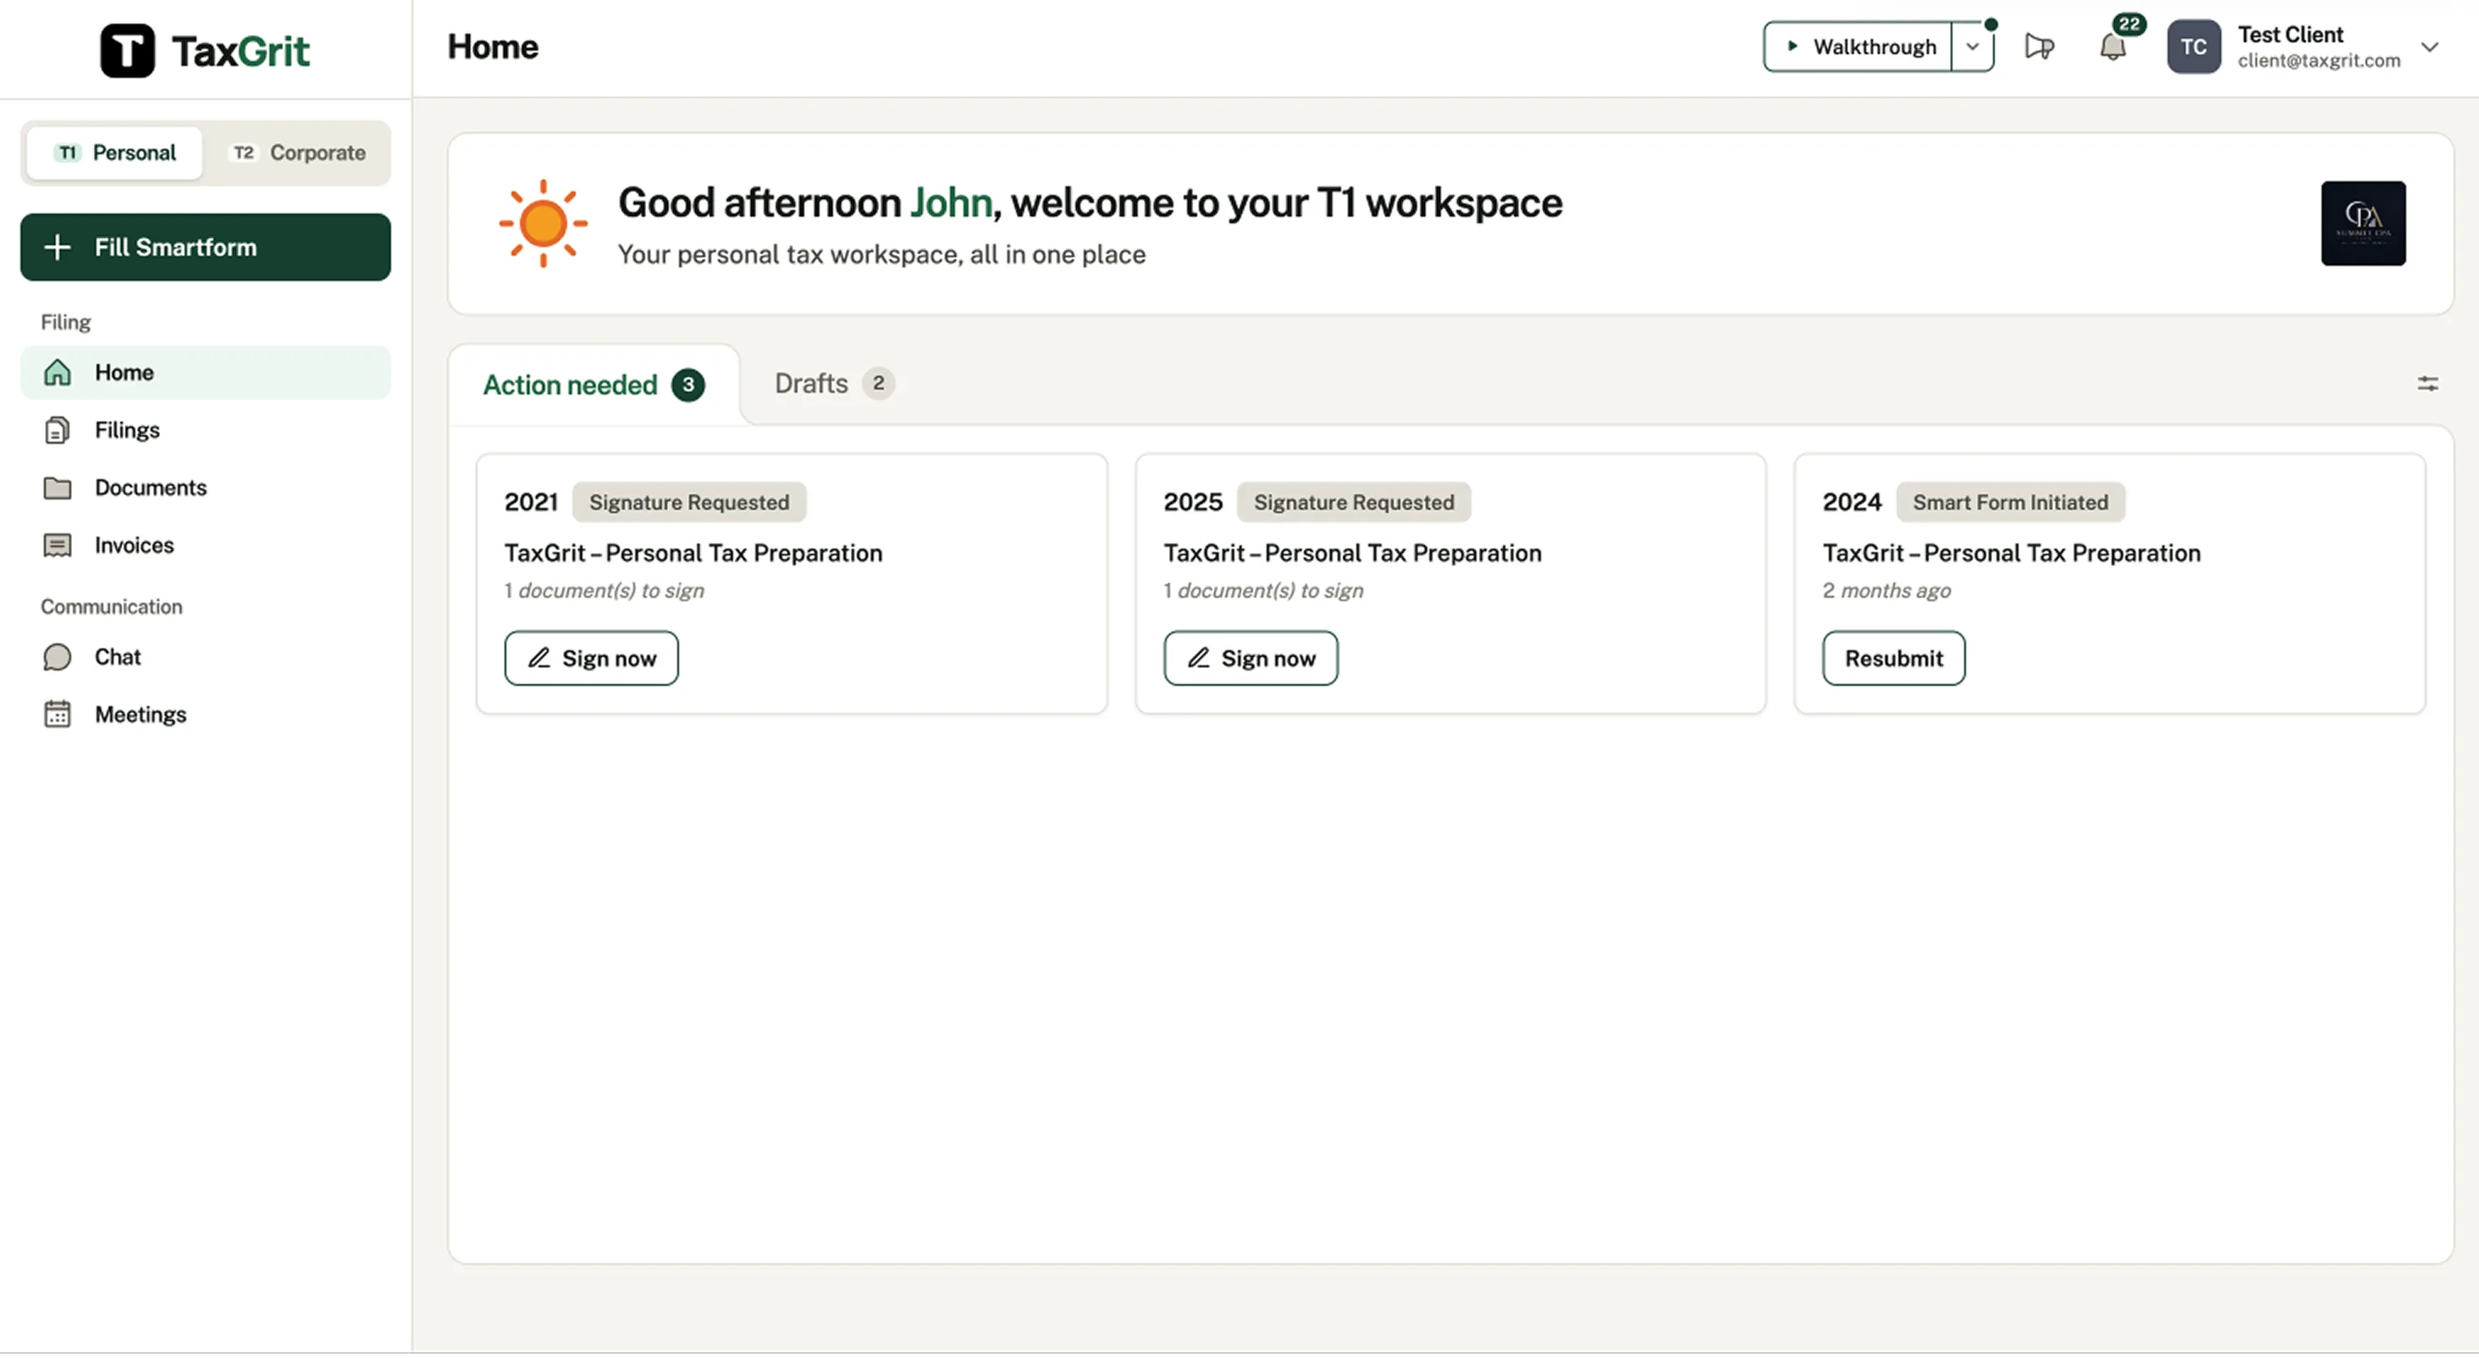Click the 2024 card title text
This screenshot has width=2479, height=1358.
(2012, 554)
